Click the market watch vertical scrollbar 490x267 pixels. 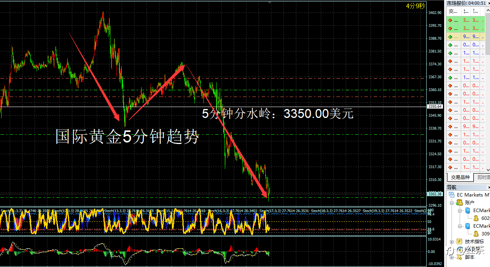point(488,90)
